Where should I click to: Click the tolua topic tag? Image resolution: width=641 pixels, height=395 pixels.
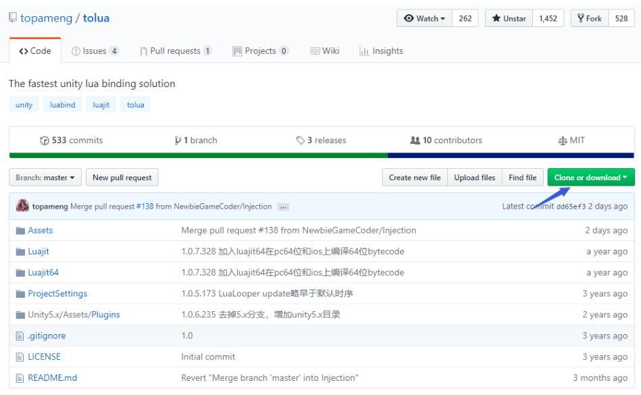click(135, 105)
